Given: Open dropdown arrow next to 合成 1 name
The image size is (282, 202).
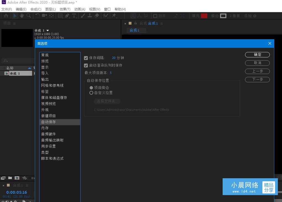Looking at the screenshot, I should point(48,30).
